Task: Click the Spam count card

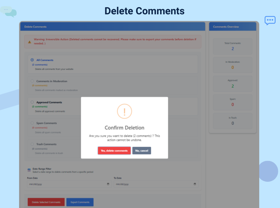Action: (233, 102)
